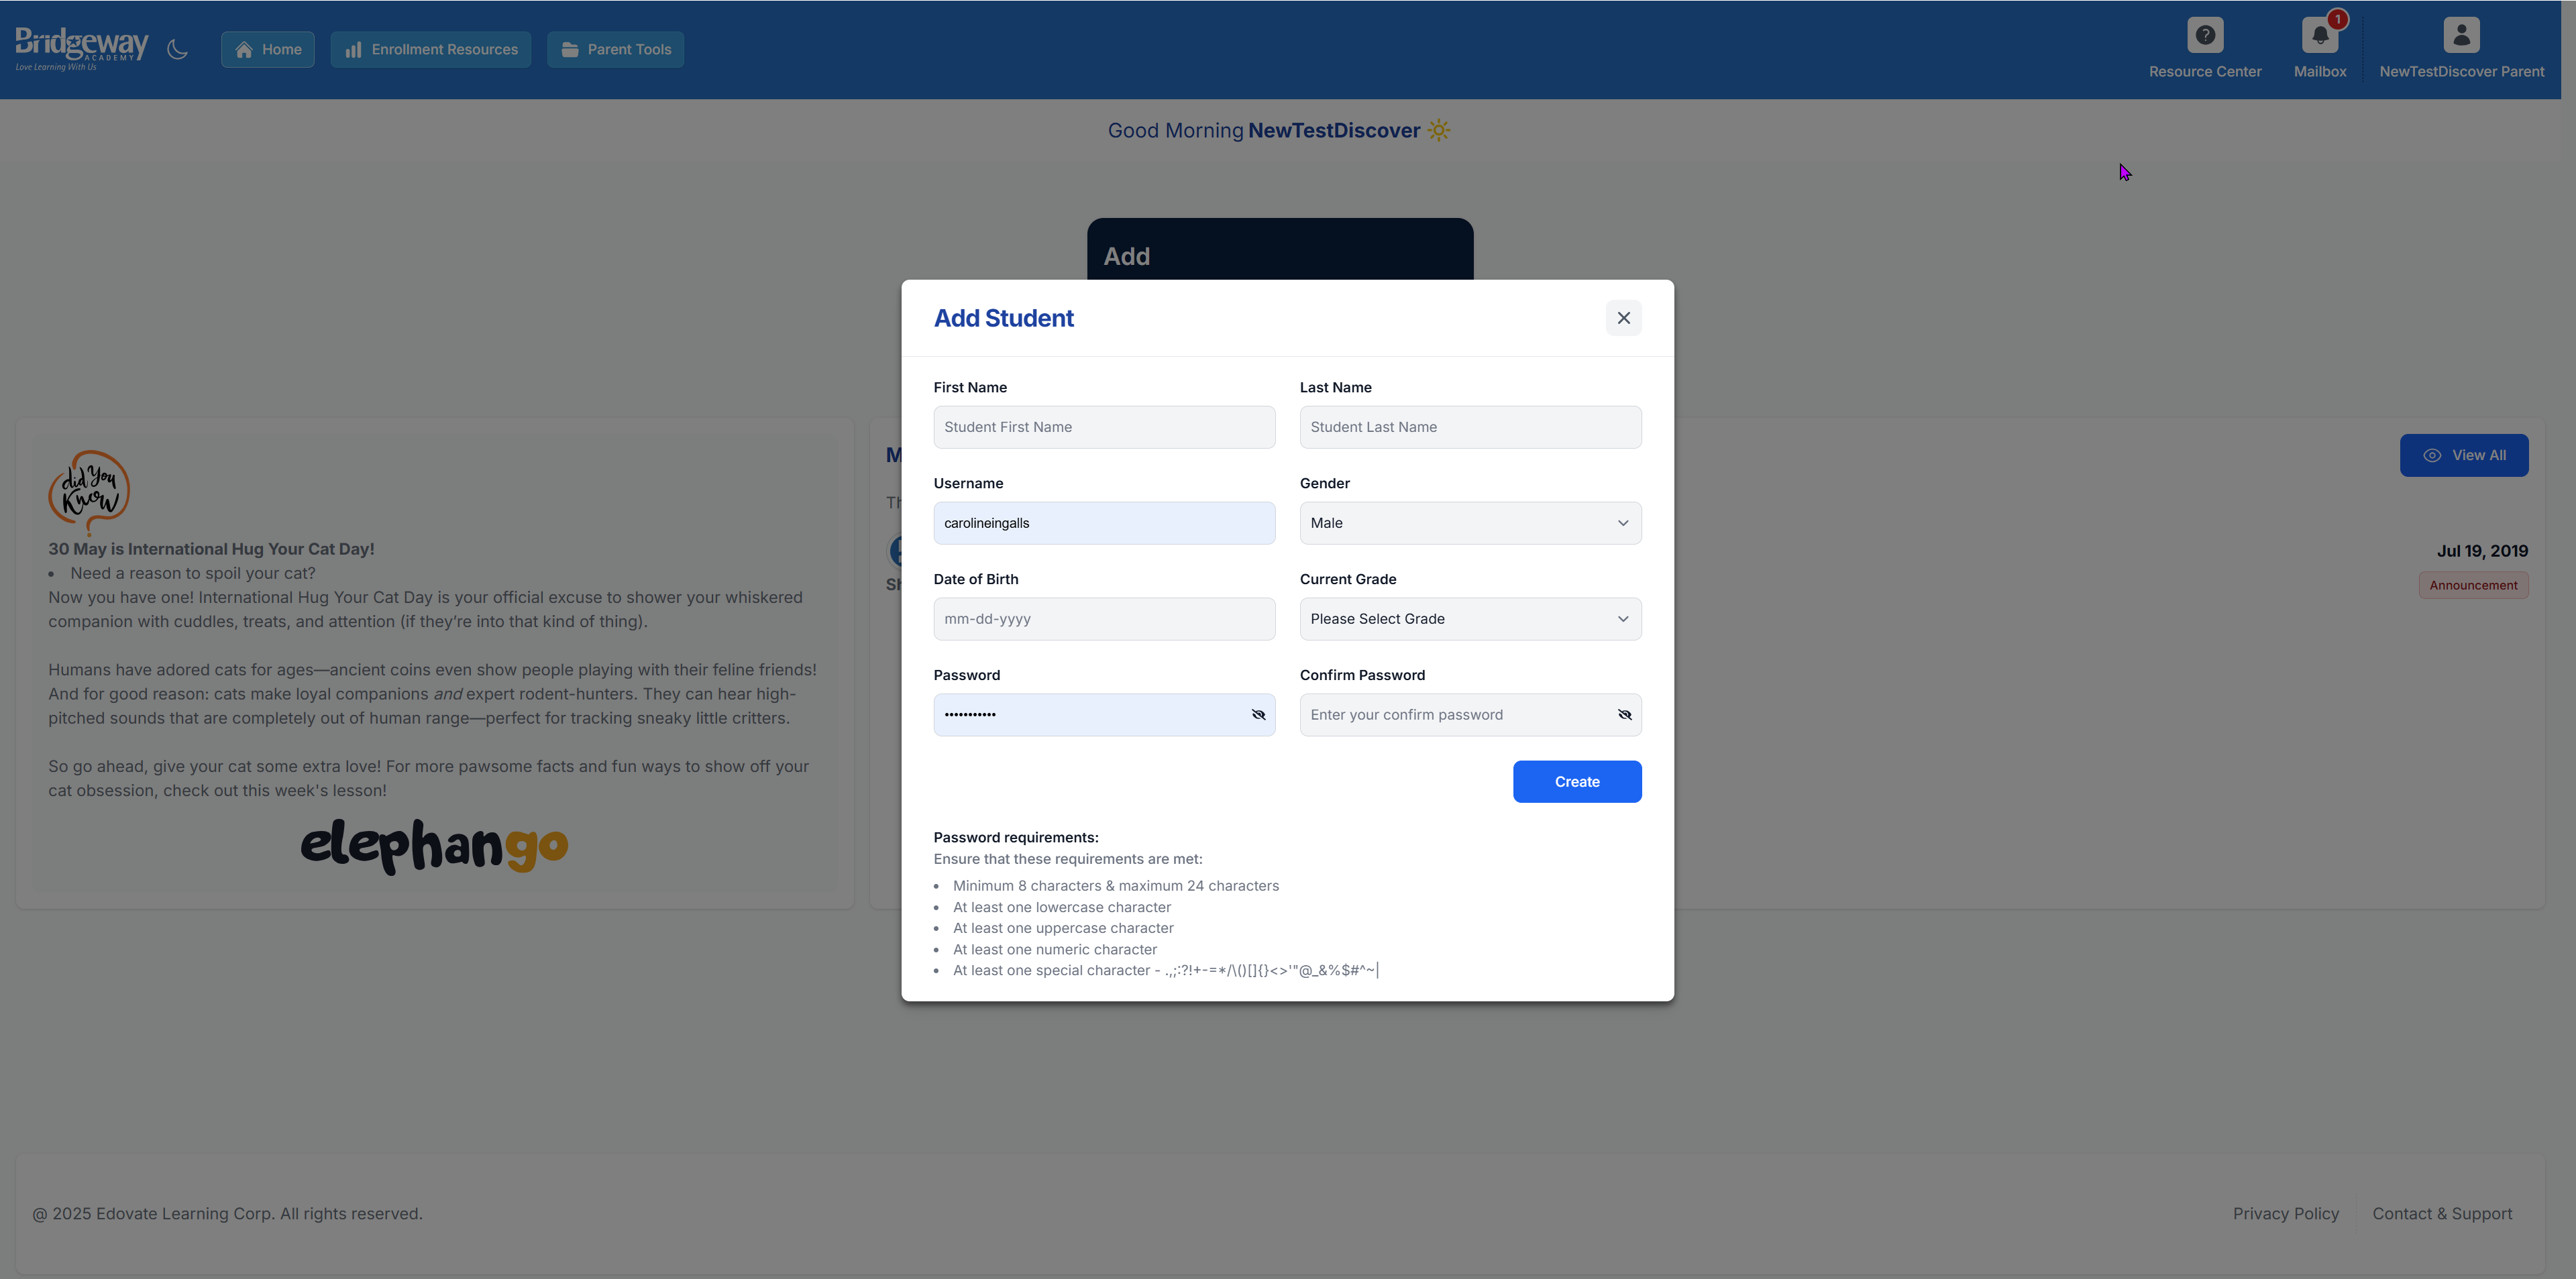Toggle dark mode moon icon
This screenshot has width=2576, height=1279.
[177, 49]
